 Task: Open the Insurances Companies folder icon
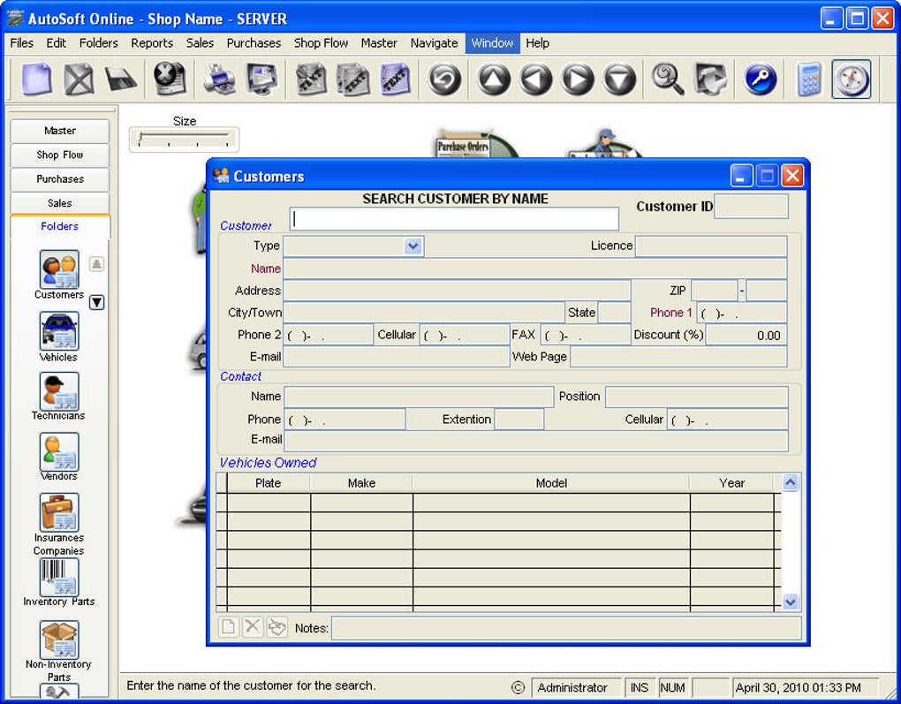[x=59, y=512]
